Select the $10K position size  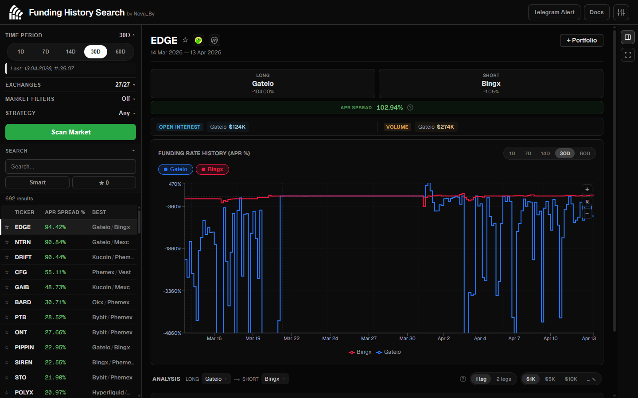pos(571,379)
